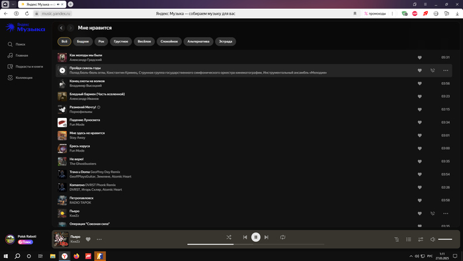This screenshot has width=463, height=261.
Task: Skip to the next track
Action: [267, 237]
